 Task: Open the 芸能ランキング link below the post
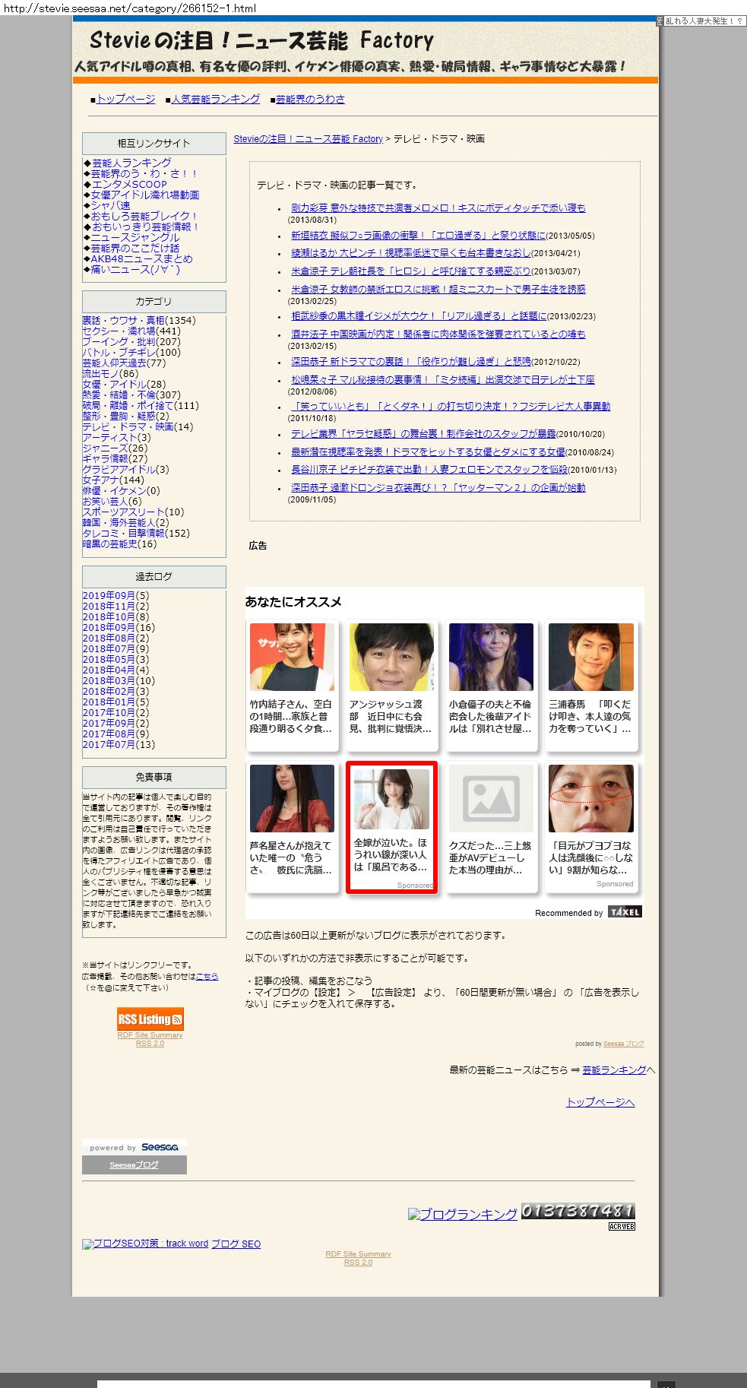(x=614, y=1070)
